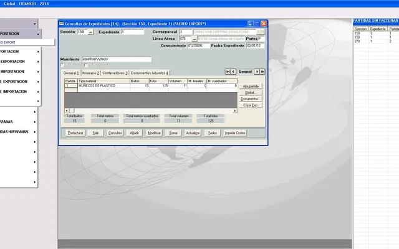Image resolution: width=399 pixels, height=249 pixels.
Task: Click into Corresponsal code field
Action: tap(186, 32)
